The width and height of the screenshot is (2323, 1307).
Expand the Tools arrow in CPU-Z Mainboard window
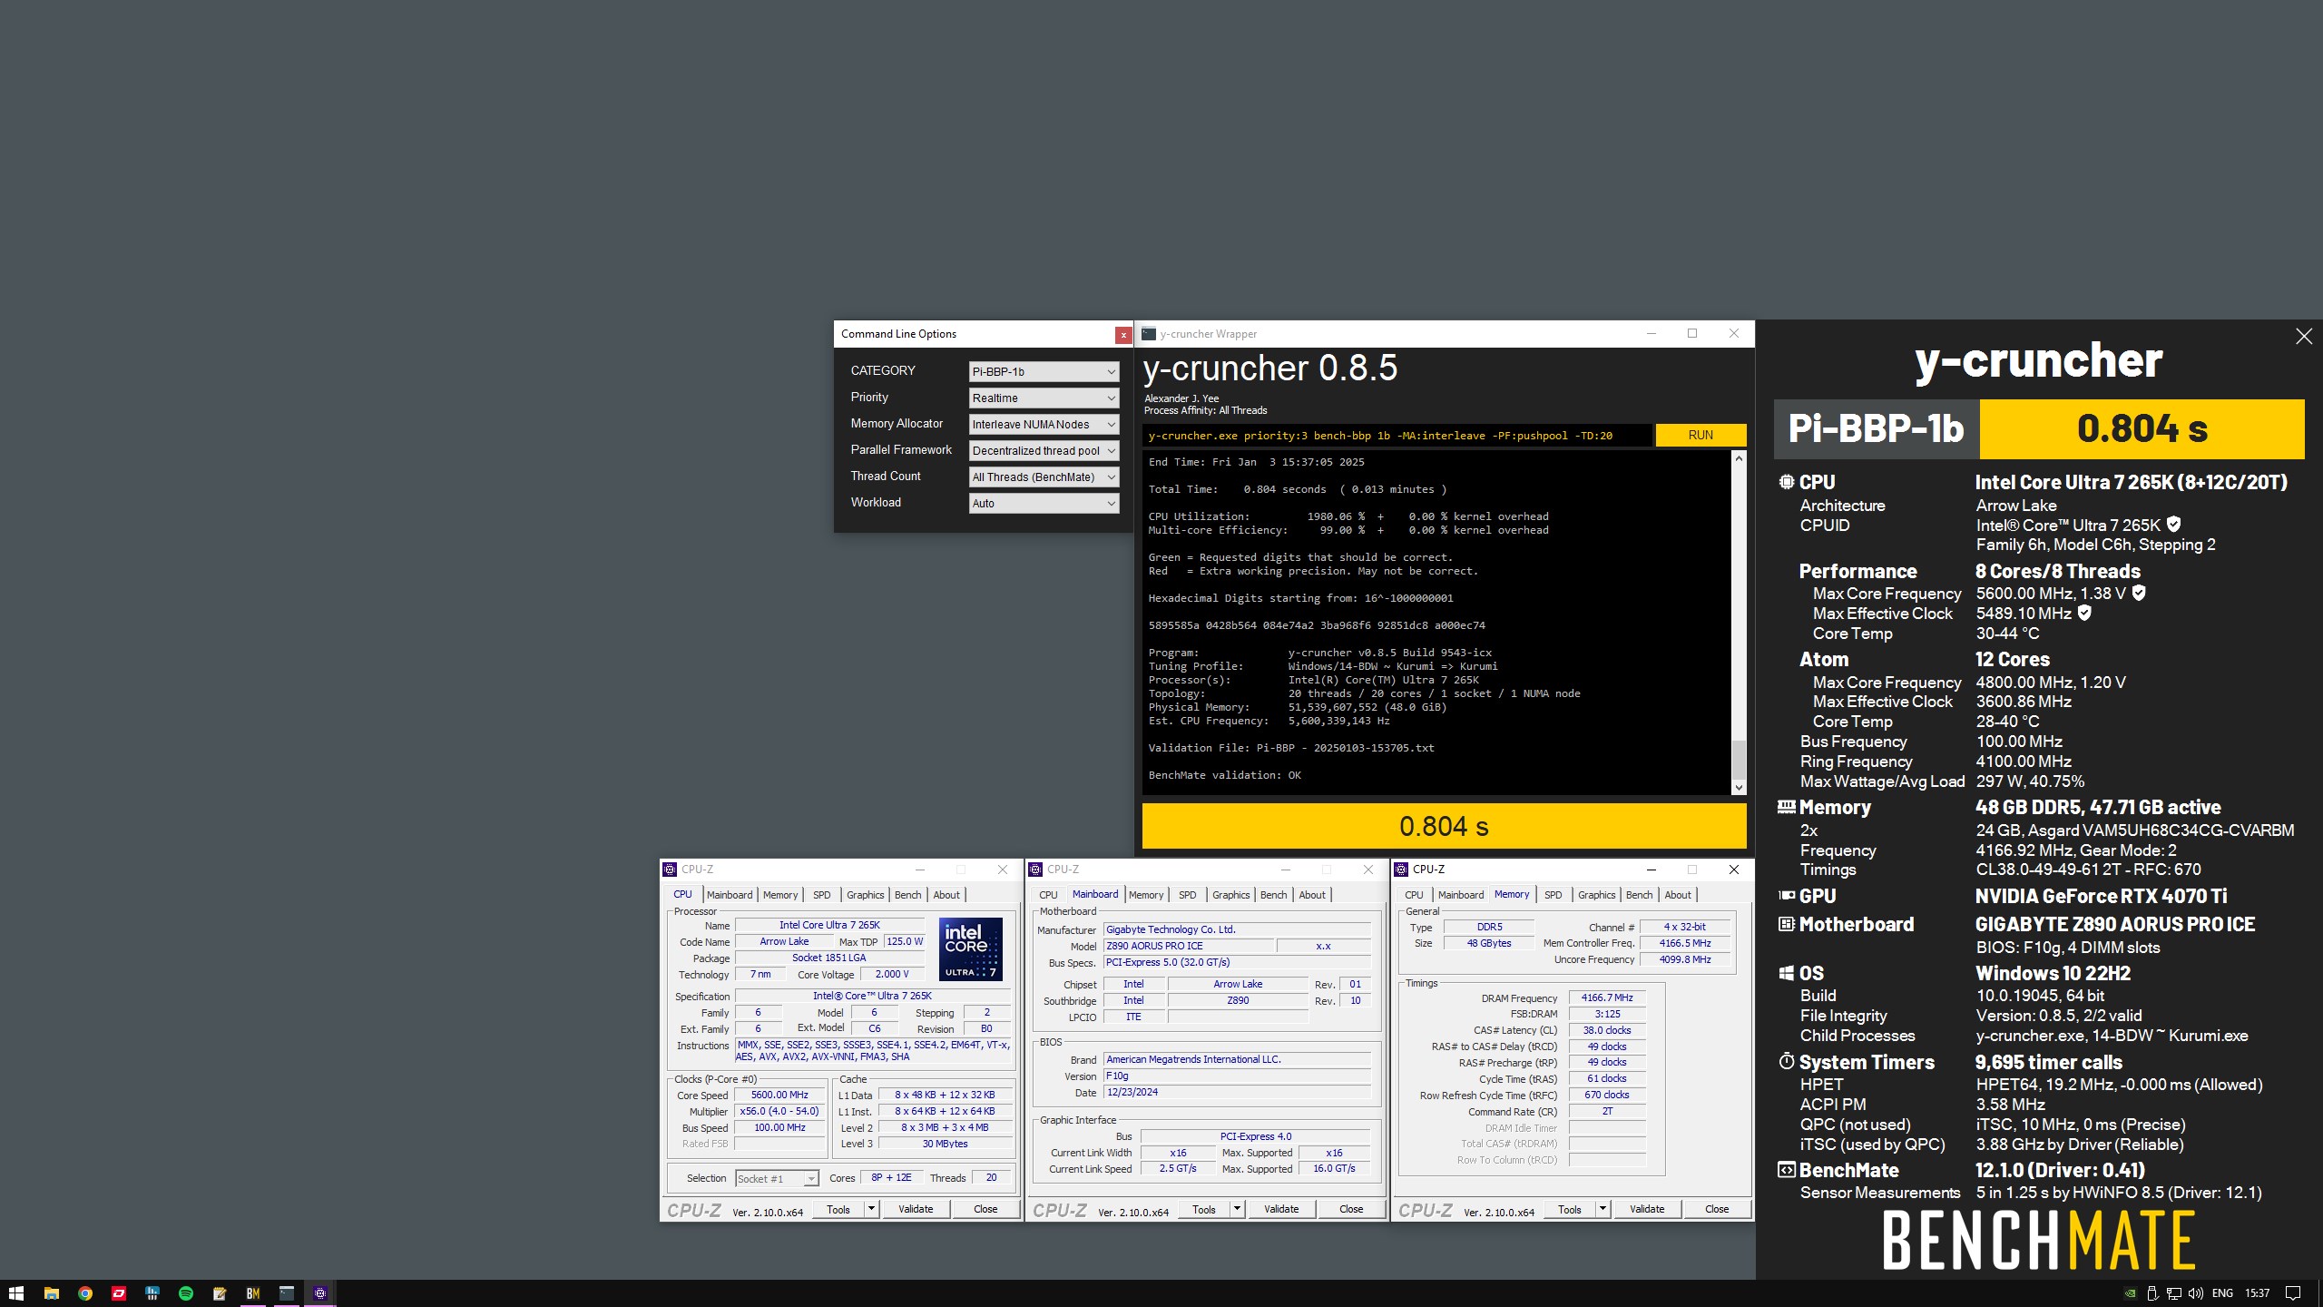coord(1237,1209)
